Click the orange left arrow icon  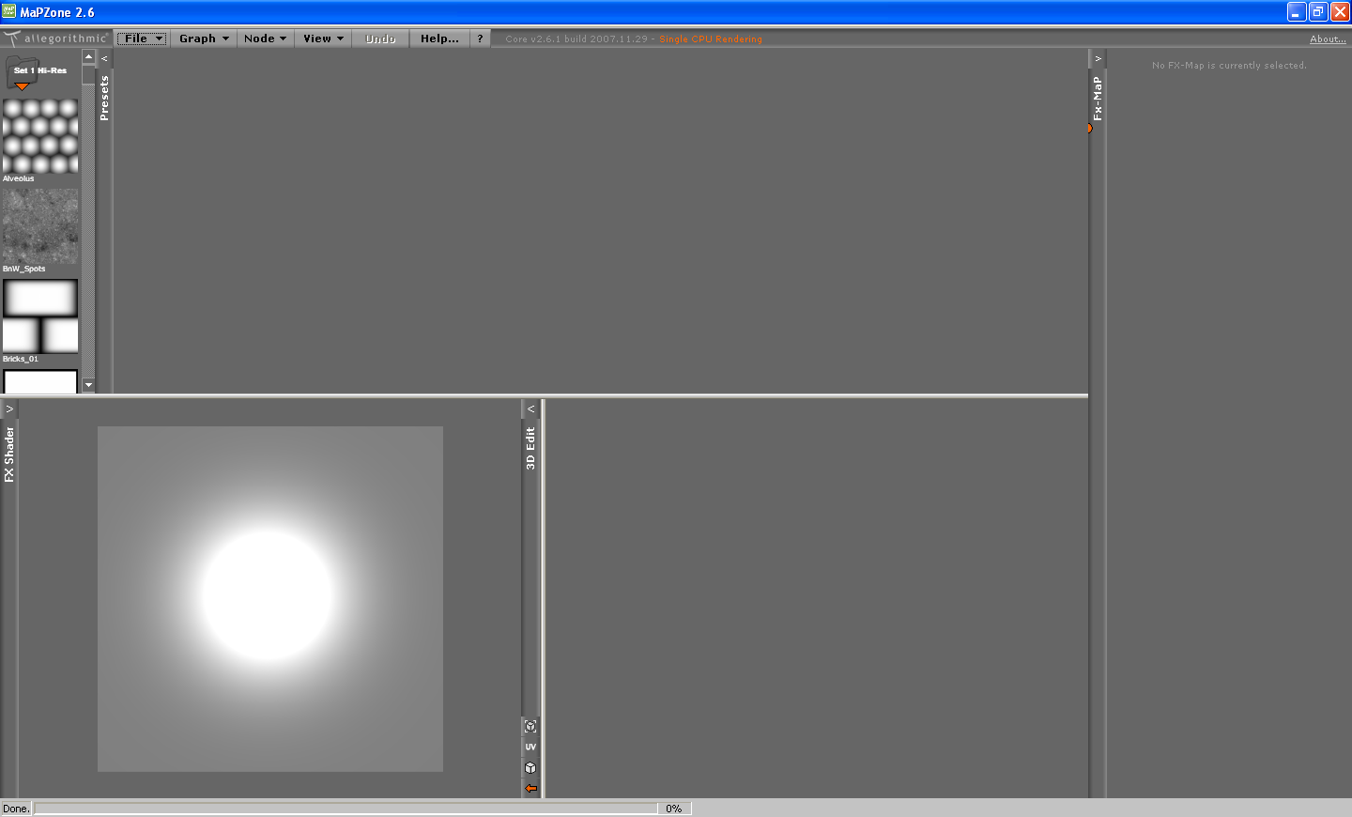tap(530, 789)
